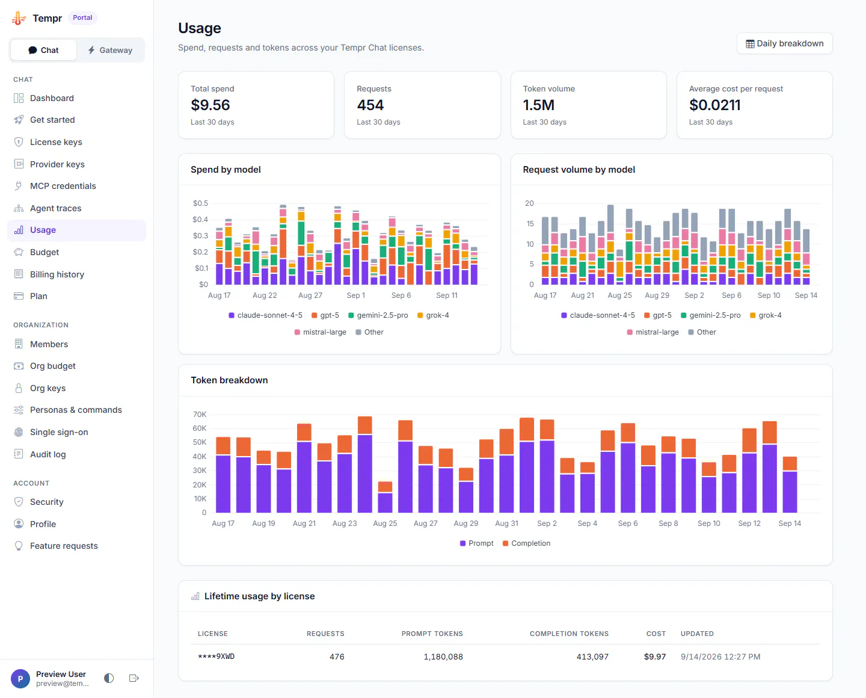Toggle Completion series in Token breakdown legend
This screenshot has width=866, height=698.
pyautogui.click(x=526, y=543)
